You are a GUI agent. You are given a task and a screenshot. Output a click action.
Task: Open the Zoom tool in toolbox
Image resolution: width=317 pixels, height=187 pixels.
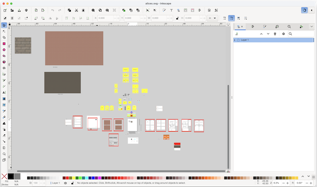click(x=4, y=154)
